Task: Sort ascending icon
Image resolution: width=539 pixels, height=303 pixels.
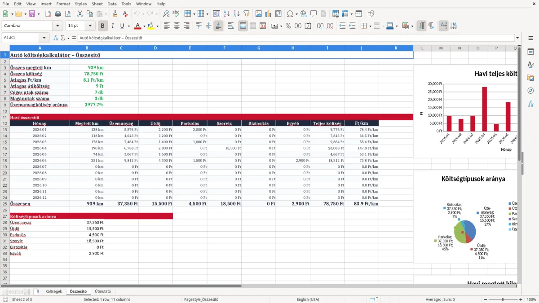Action: pos(227,14)
